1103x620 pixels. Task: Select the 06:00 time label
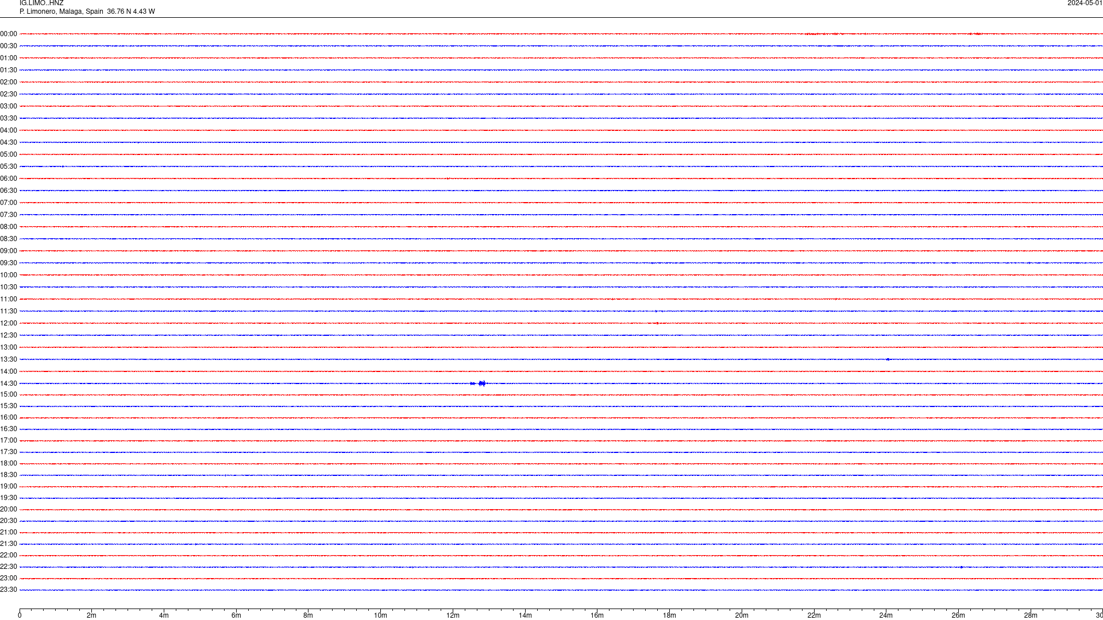point(9,179)
